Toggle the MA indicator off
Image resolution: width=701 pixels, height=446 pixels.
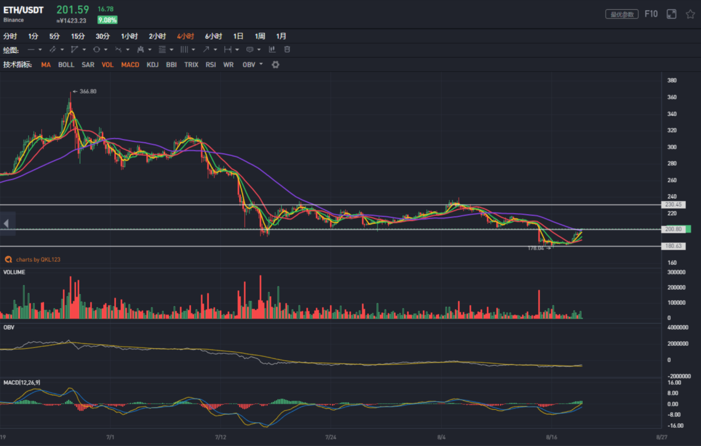point(46,65)
